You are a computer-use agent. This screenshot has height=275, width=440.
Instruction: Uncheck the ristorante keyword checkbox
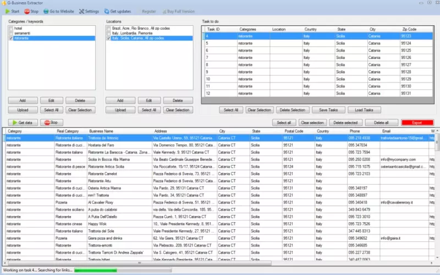pyautogui.click(x=11, y=38)
